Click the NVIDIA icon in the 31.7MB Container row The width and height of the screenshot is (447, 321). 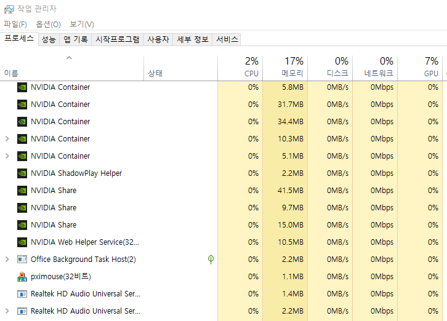pos(22,105)
